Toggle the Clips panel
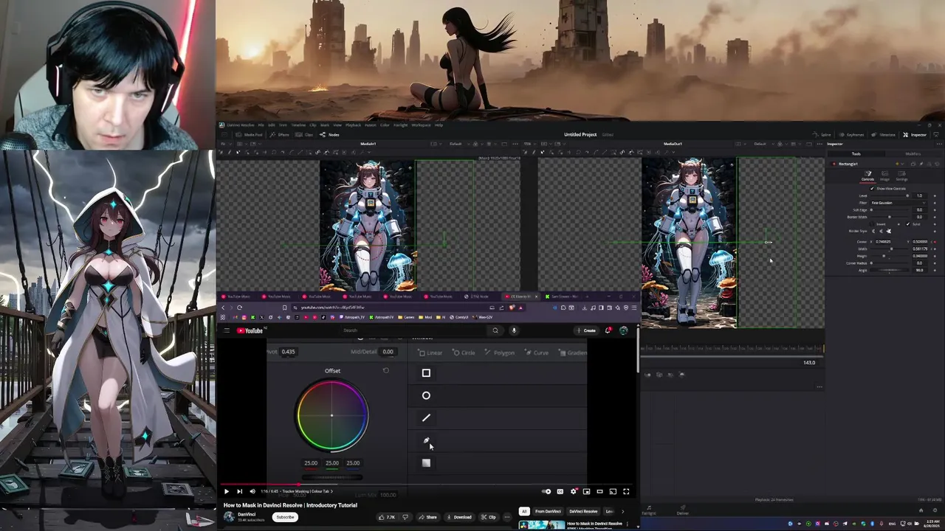Screen dimensions: 945x531 coord(303,135)
